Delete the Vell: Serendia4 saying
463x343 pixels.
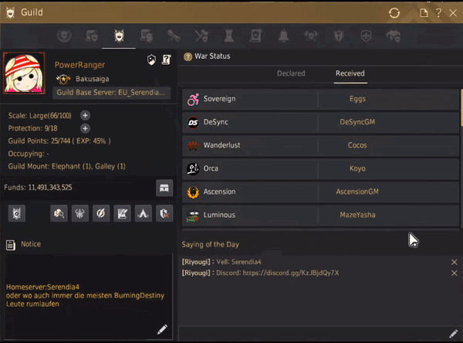pos(454,263)
